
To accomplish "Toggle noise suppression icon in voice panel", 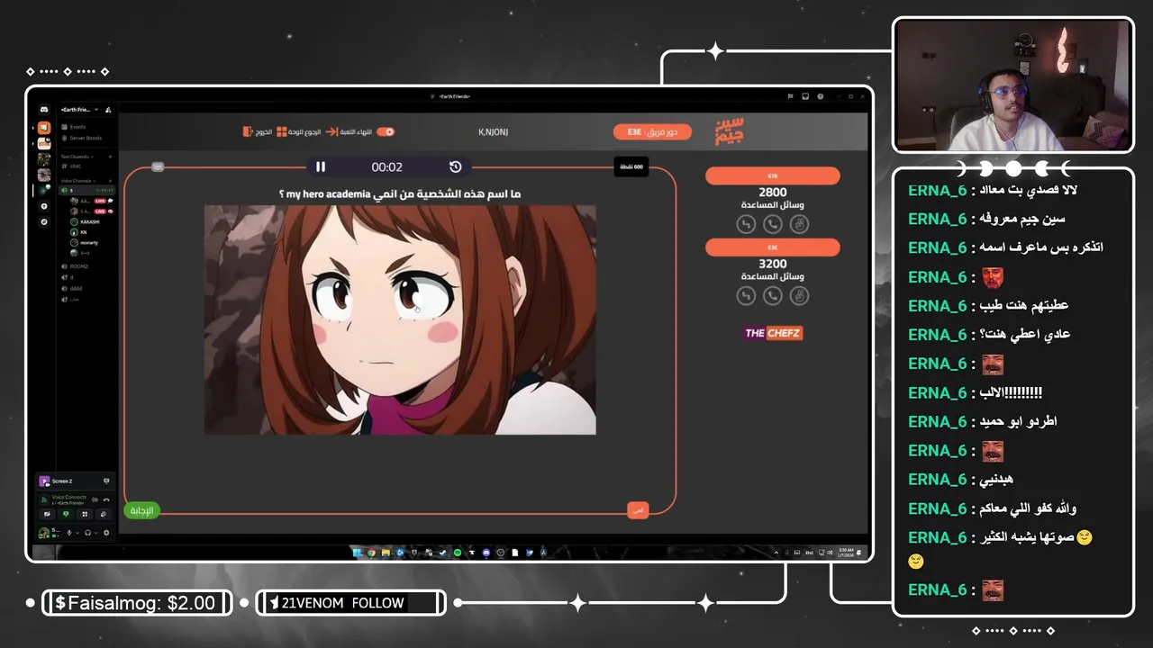I will coord(95,499).
